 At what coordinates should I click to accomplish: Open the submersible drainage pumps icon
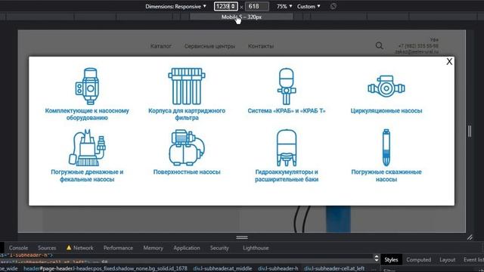(87, 148)
